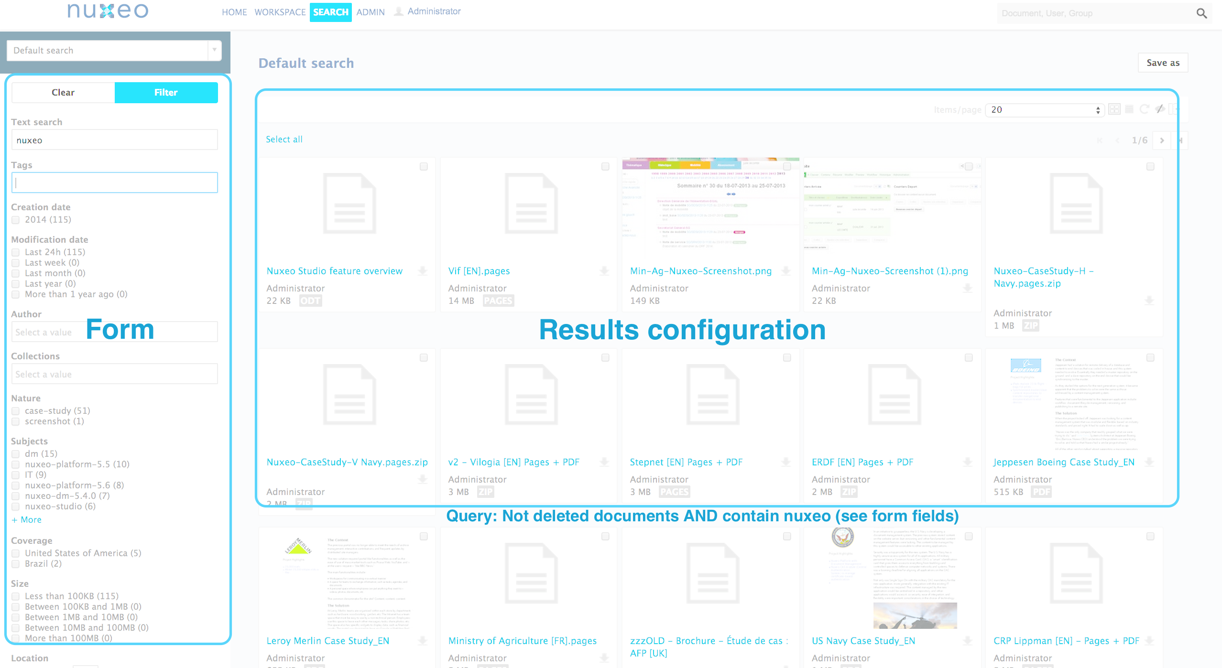The width and height of the screenshot is (1222, 668).
Task: Switch results to thumbnail grid view
Action: [x=1114, y=109]
